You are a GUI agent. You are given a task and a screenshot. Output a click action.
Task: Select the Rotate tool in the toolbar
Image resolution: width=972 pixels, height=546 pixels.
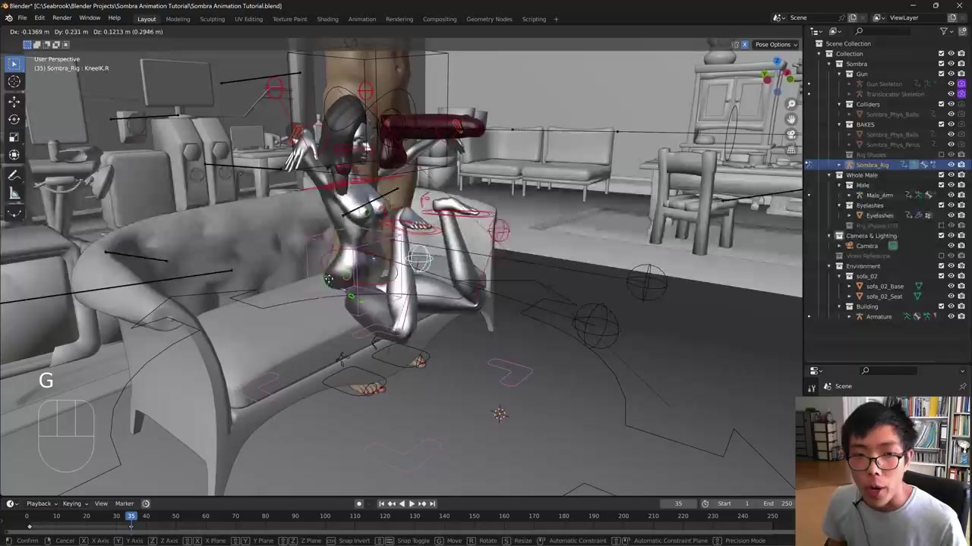14,119
